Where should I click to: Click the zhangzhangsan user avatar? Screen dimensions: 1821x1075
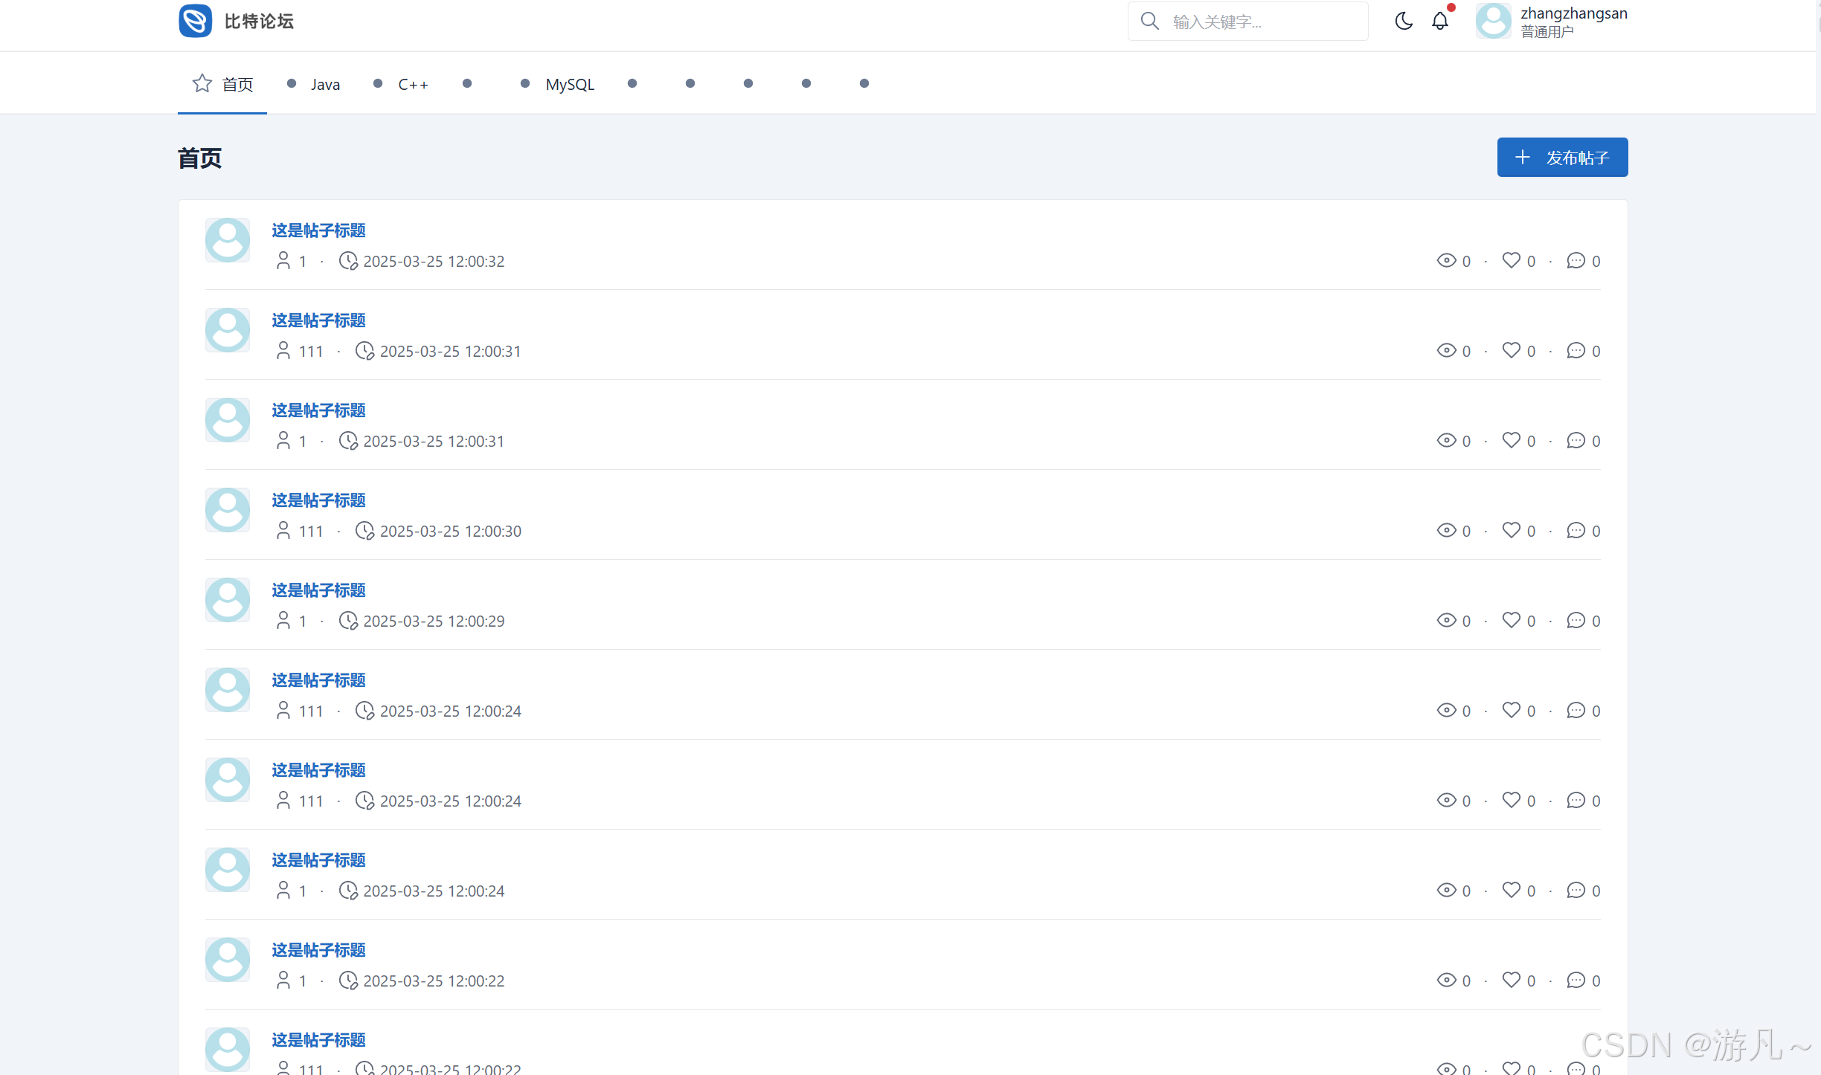pyautogui.click(x=1494, y=21)
